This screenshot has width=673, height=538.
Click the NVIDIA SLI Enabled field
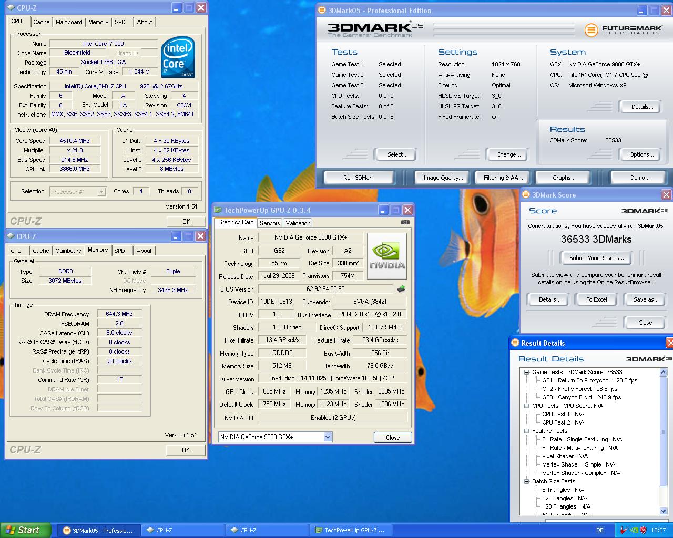[x=333, y=418]
